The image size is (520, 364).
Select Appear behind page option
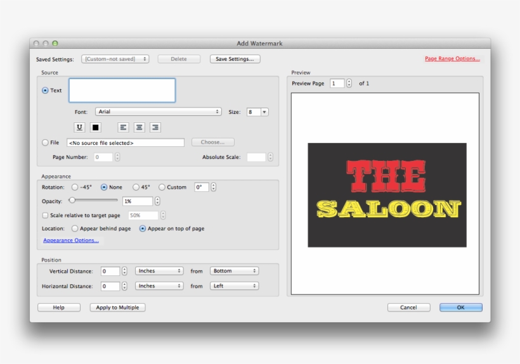(75, 229)
